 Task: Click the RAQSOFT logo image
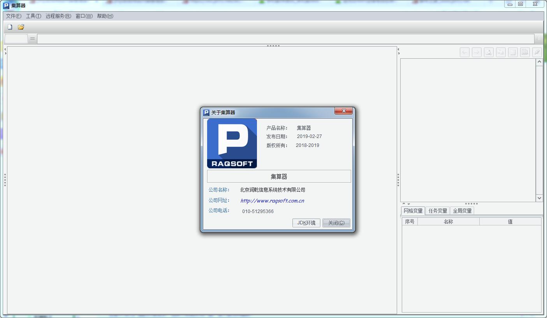(x=232, y=143)
